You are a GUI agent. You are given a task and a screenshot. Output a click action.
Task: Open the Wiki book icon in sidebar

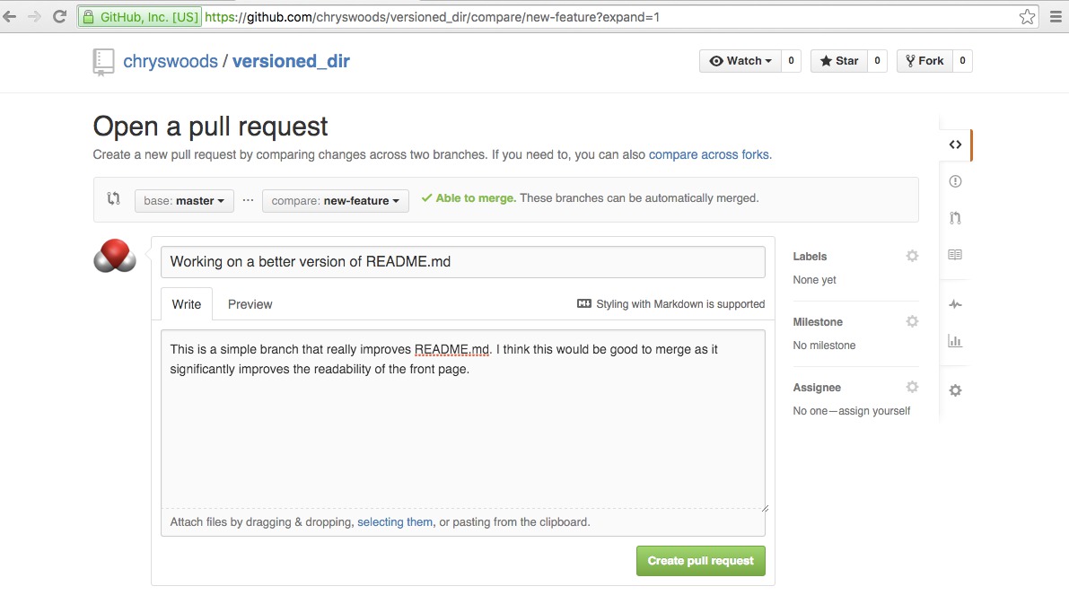pos(955,255)
